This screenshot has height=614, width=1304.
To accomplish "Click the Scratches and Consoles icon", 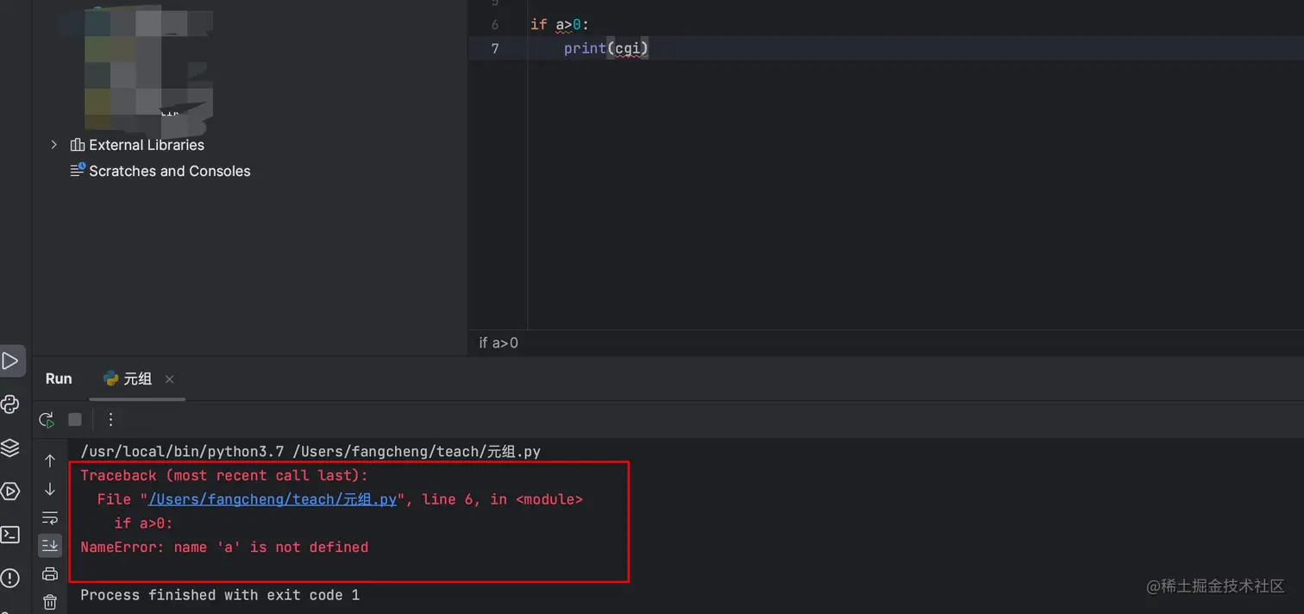I will 78,170.
